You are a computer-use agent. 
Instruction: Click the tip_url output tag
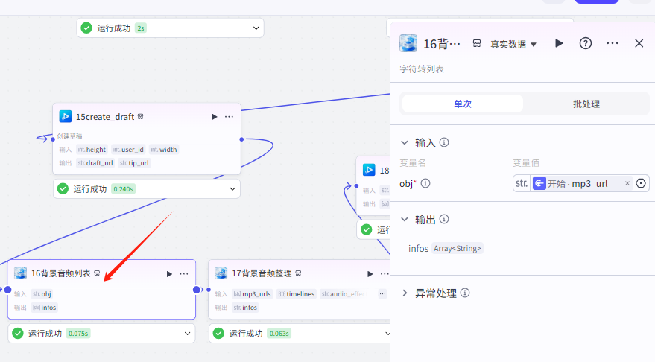point(134,163)
